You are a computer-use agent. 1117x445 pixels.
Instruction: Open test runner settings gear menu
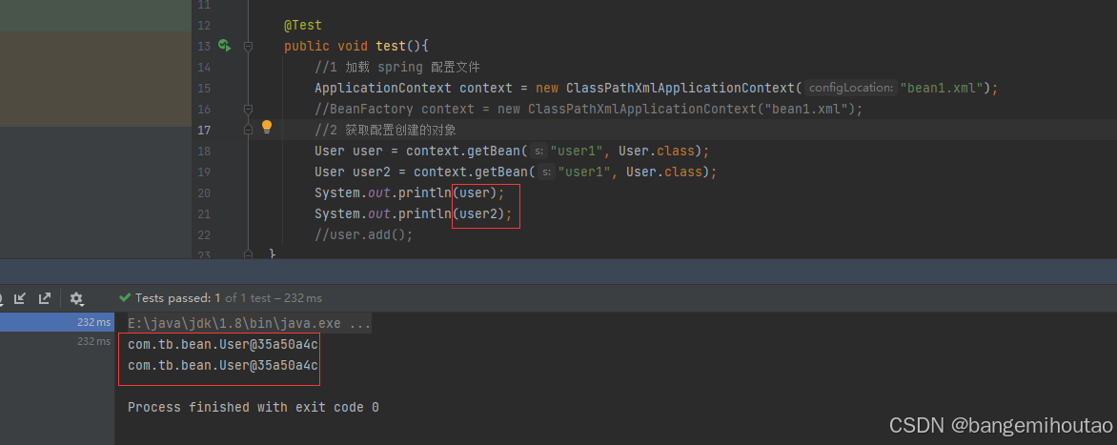click(76, 298)
